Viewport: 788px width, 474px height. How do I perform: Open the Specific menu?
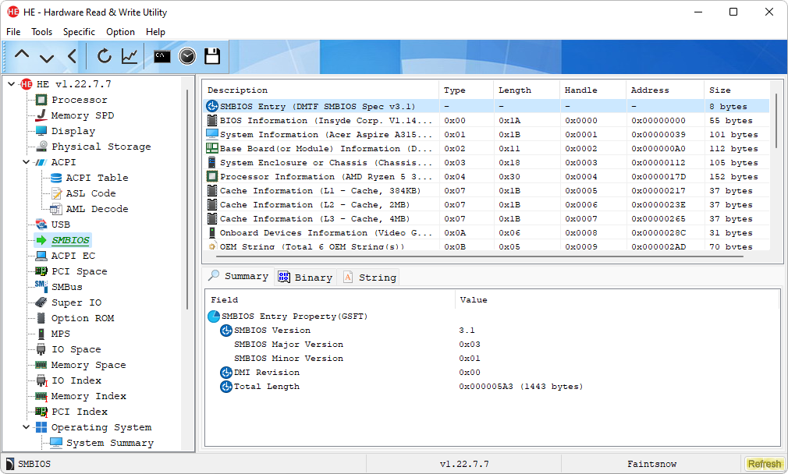tap(79, 32)
